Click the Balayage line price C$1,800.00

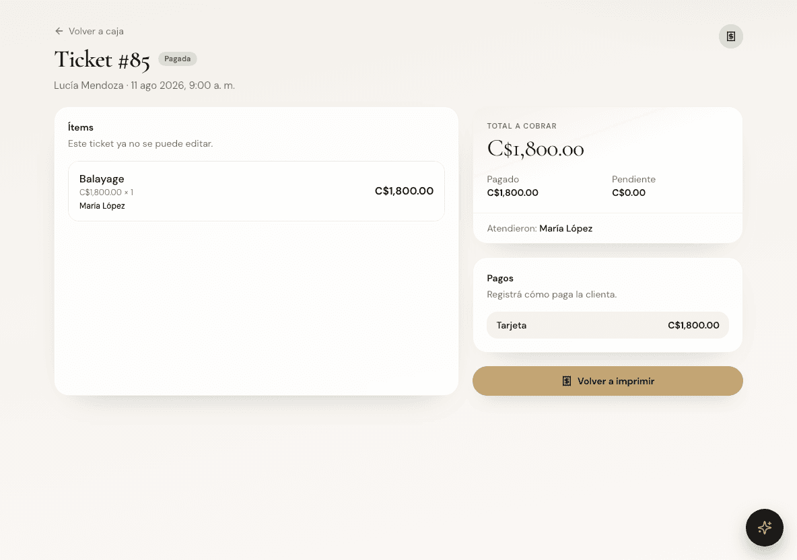pos(404,191)
